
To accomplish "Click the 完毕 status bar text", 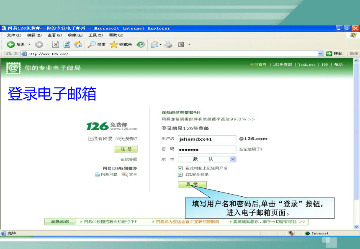I will (x=12, y=233).
